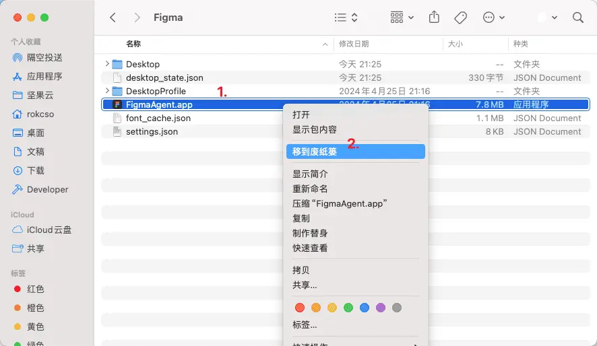Screen dimensions: 597x346
Task: Select the 橙色 tag in sidebar
Action: [28, 308]
